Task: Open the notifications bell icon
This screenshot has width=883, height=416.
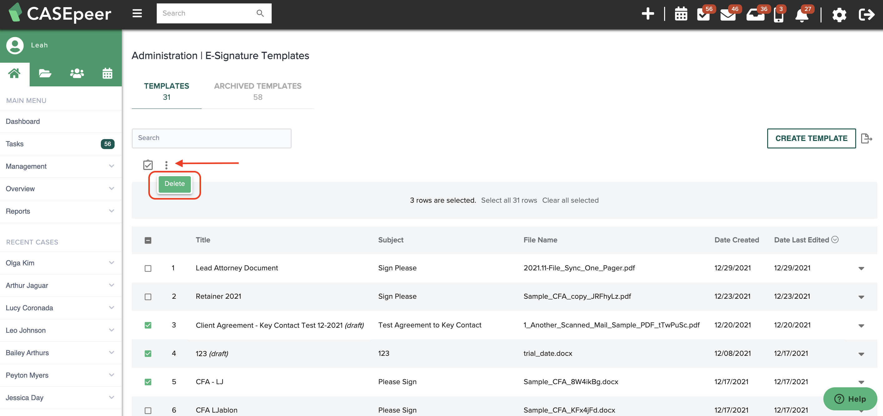Action: pyautogui.click(x=802, y=15)
